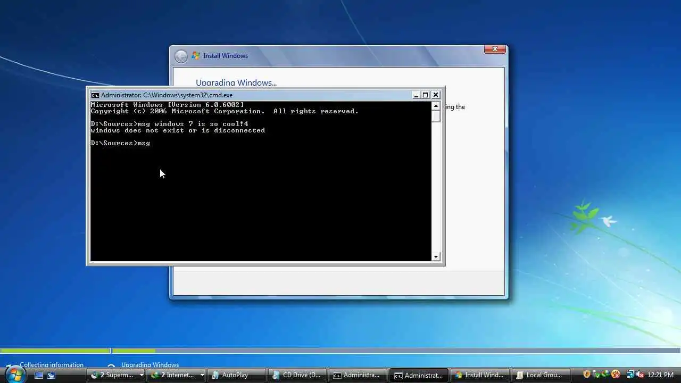681x383 pixels.
Task: Click the orange tray icon with red mark
Action: [x=616, y=374]
